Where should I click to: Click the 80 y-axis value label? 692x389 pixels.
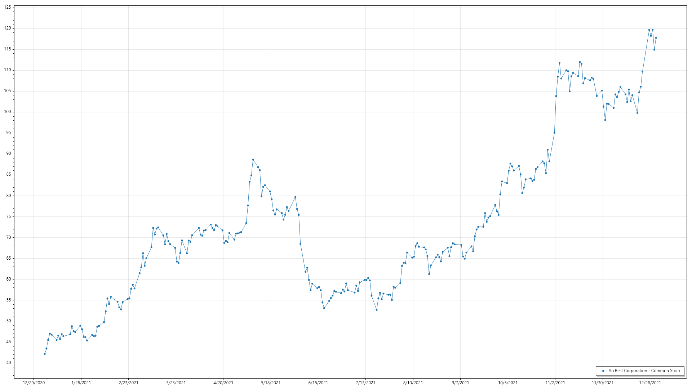pos(9,196)
